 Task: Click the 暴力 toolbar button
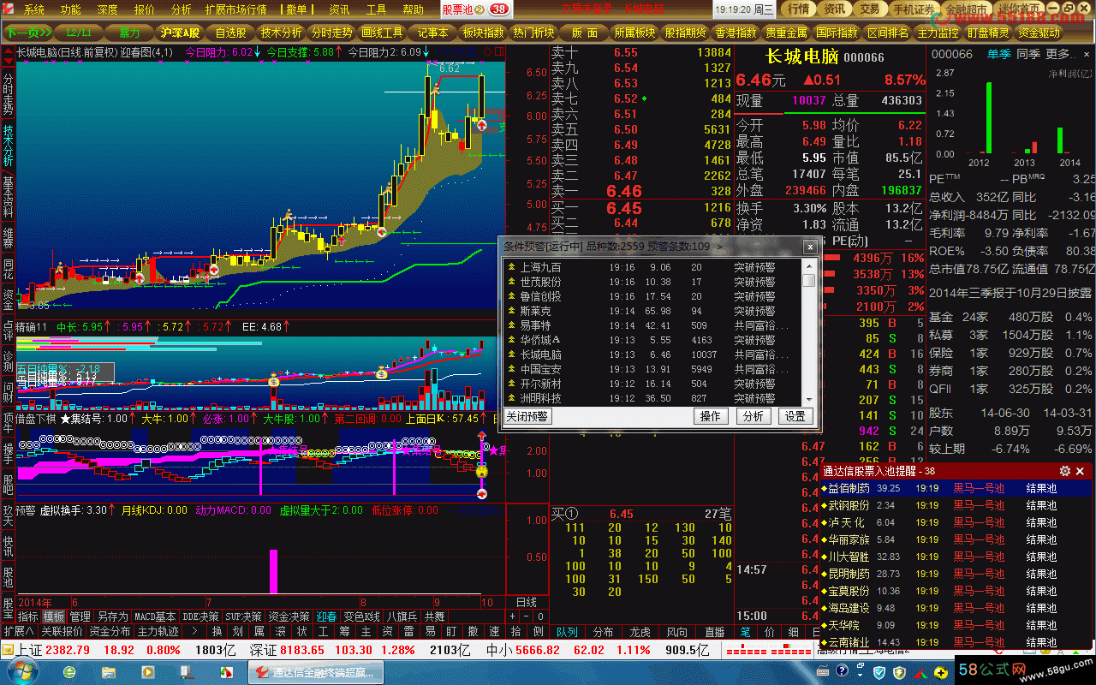click(x=128, y=33)
